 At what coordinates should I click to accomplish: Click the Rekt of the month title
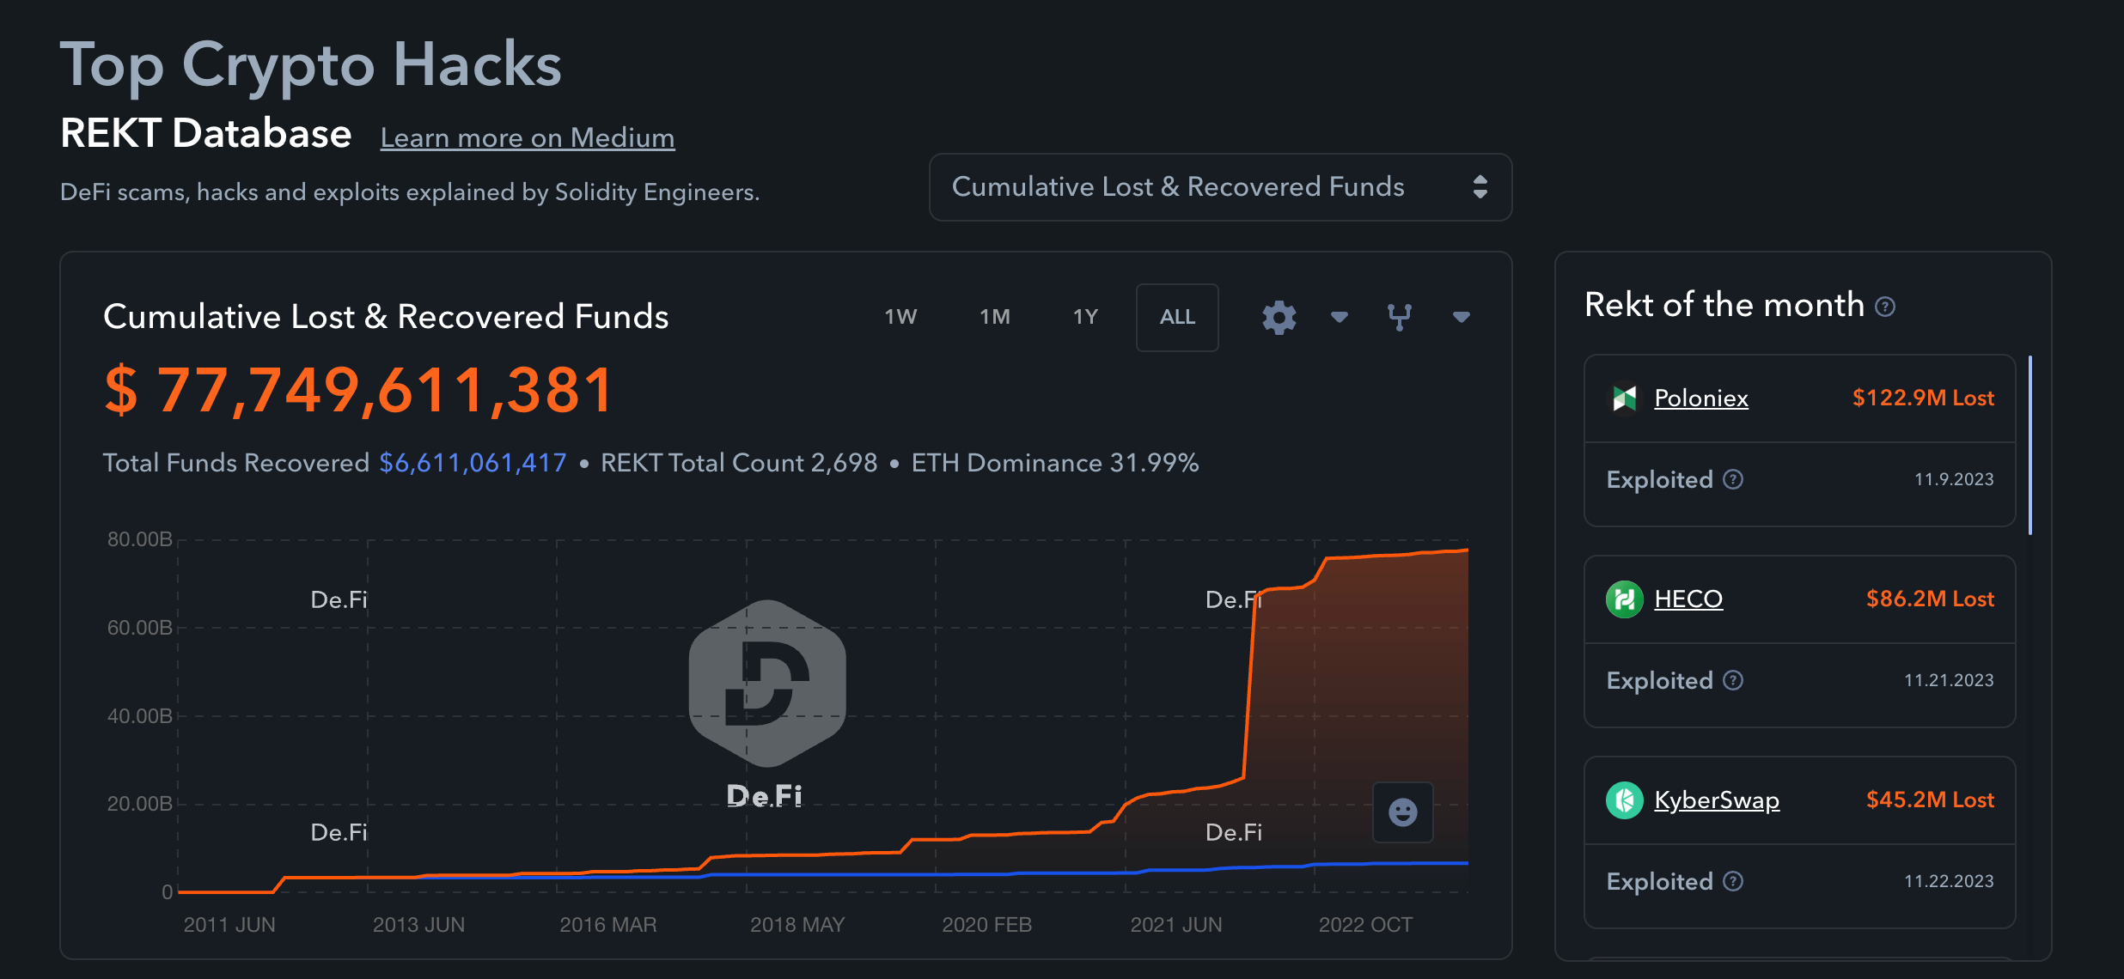1724,305
